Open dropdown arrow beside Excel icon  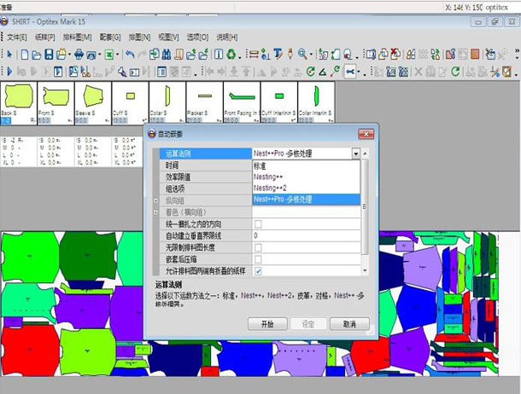pos(117,55)
